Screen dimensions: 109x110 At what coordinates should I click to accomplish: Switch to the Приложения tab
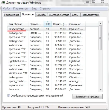tap(12, 15)
